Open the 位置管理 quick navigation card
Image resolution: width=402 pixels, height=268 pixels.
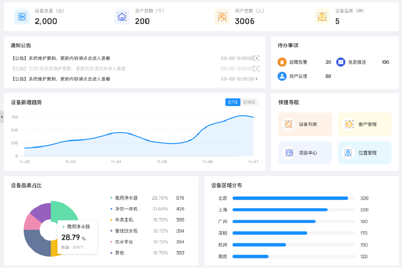coord(365,153)
